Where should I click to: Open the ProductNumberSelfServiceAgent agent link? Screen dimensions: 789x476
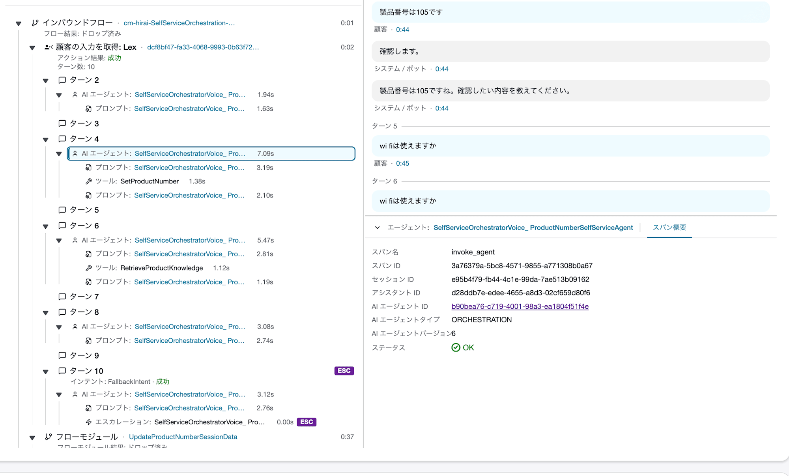click(533, 228)
